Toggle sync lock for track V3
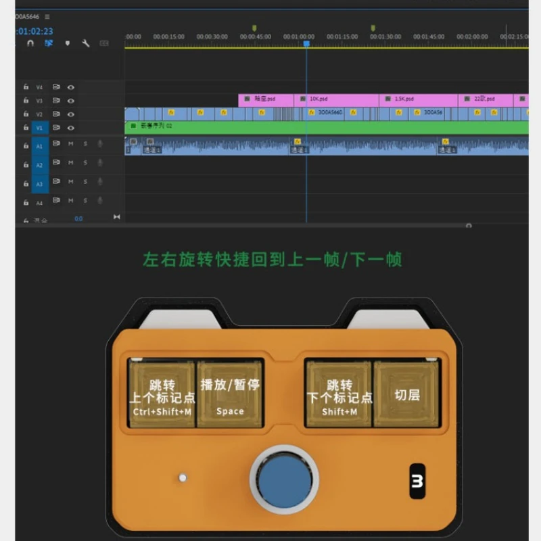The width and height of the screenshot is (541, 541). click(x=56, y=100)
